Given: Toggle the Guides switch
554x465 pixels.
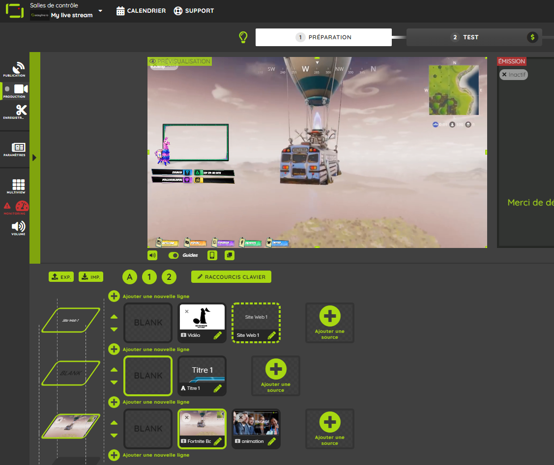Looking at the screenshot, I should point(174,255).
